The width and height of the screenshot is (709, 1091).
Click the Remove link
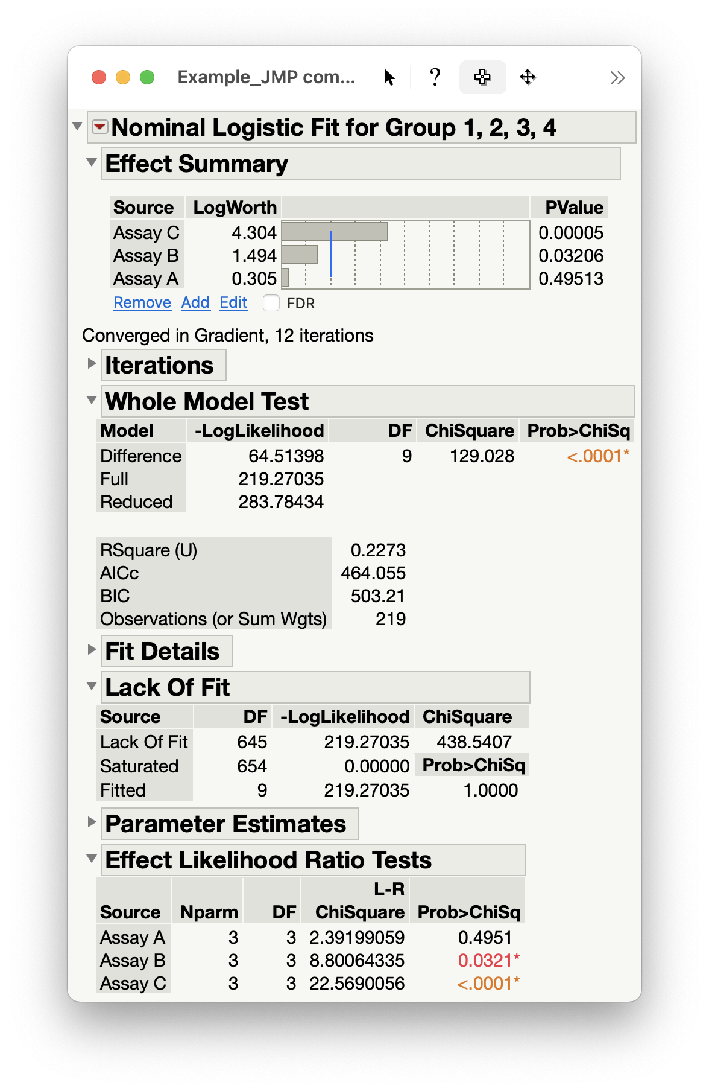[x=142, y=302]
